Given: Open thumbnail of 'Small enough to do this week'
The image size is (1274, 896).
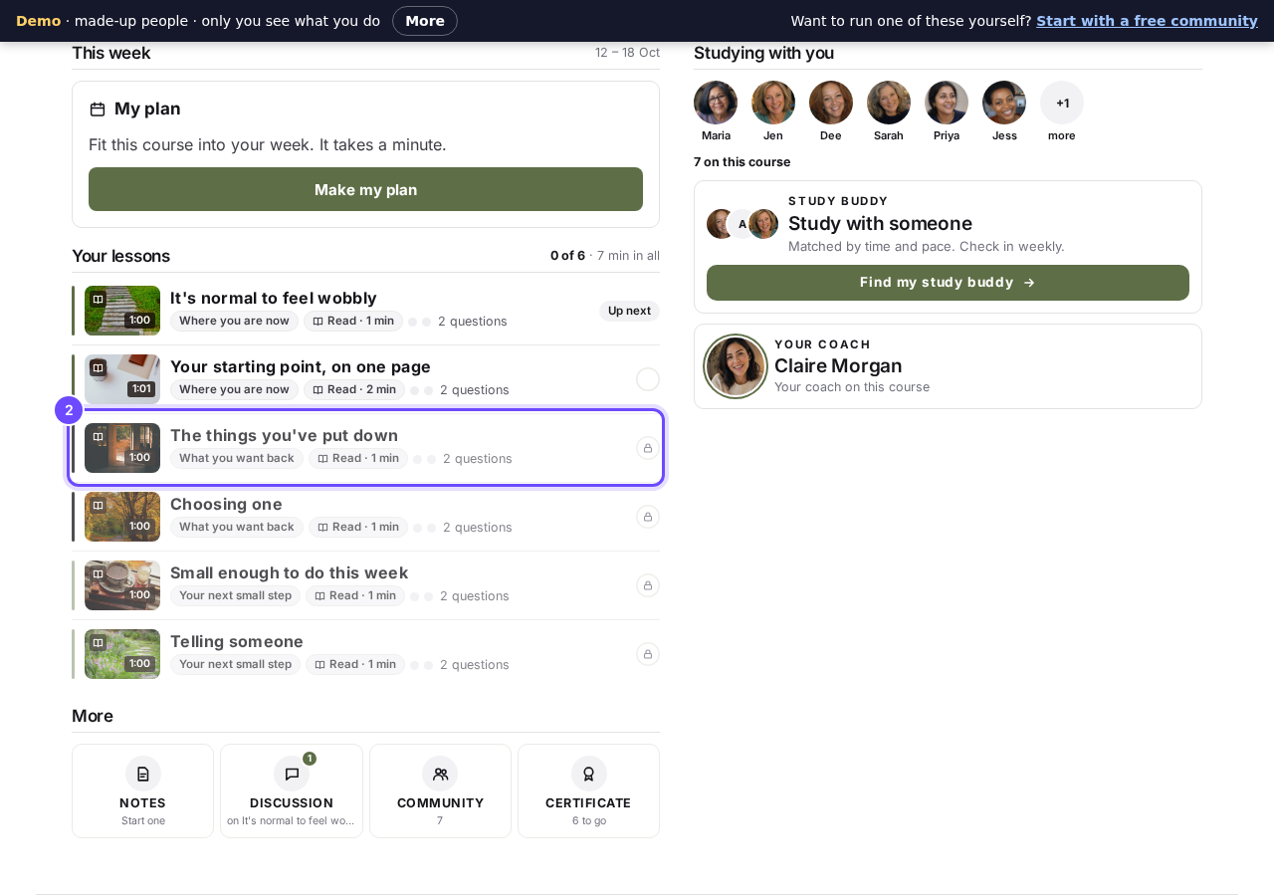Looking at the screenshot, I should (x=122, y=585).
